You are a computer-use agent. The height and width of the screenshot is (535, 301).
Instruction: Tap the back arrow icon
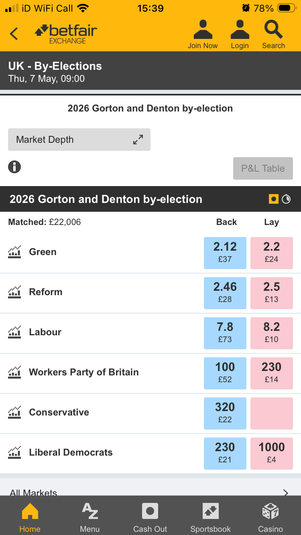point(14,34)
